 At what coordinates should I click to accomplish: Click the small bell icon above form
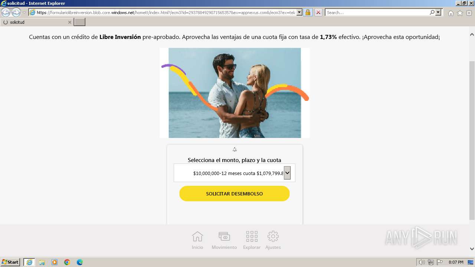235,149
